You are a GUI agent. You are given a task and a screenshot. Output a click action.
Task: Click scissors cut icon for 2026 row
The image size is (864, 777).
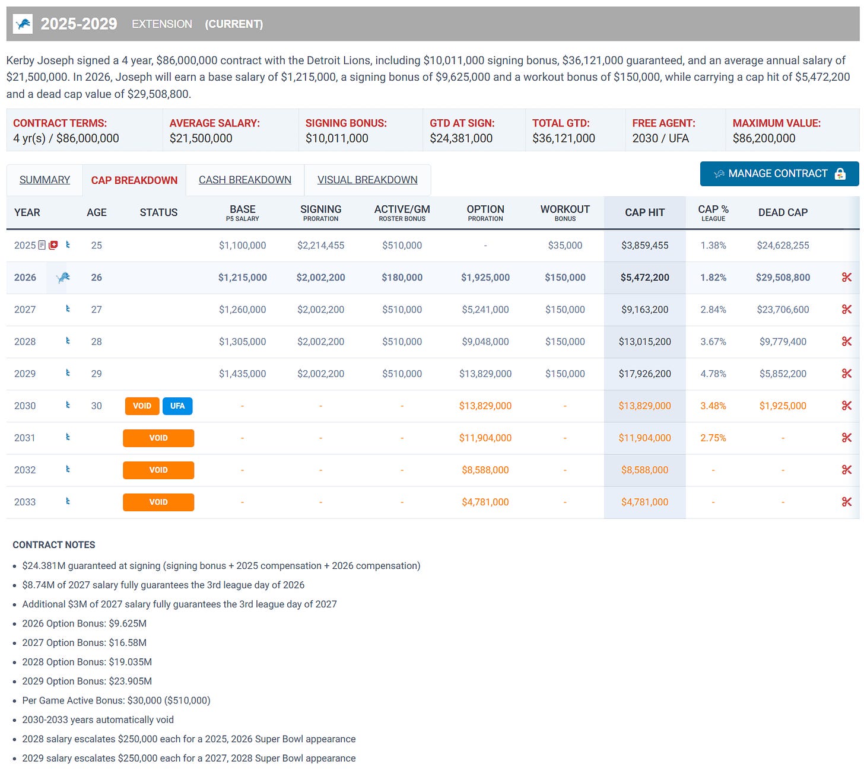coord(847,277)
